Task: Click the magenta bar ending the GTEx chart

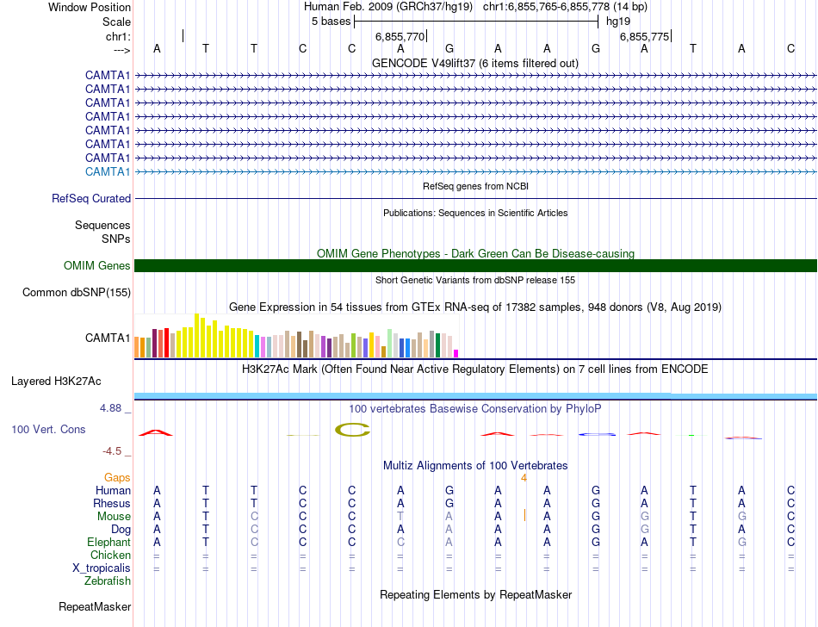Action: [456, 352]
